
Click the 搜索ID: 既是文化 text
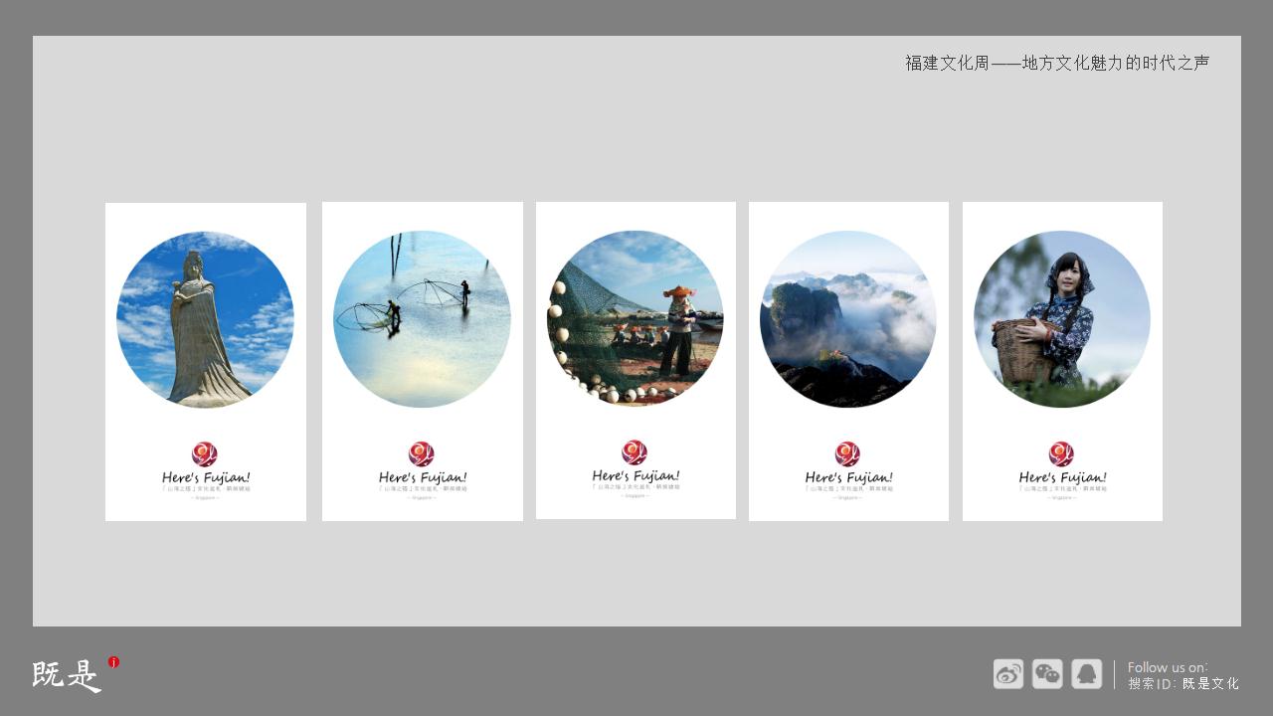[x=1183, y=684]
